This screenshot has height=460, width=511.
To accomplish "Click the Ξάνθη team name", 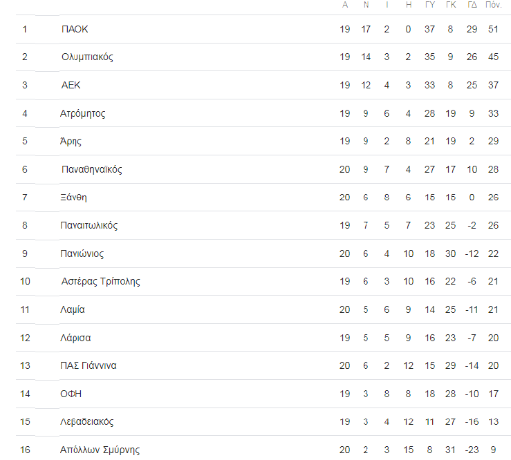I will pos(74,198).
